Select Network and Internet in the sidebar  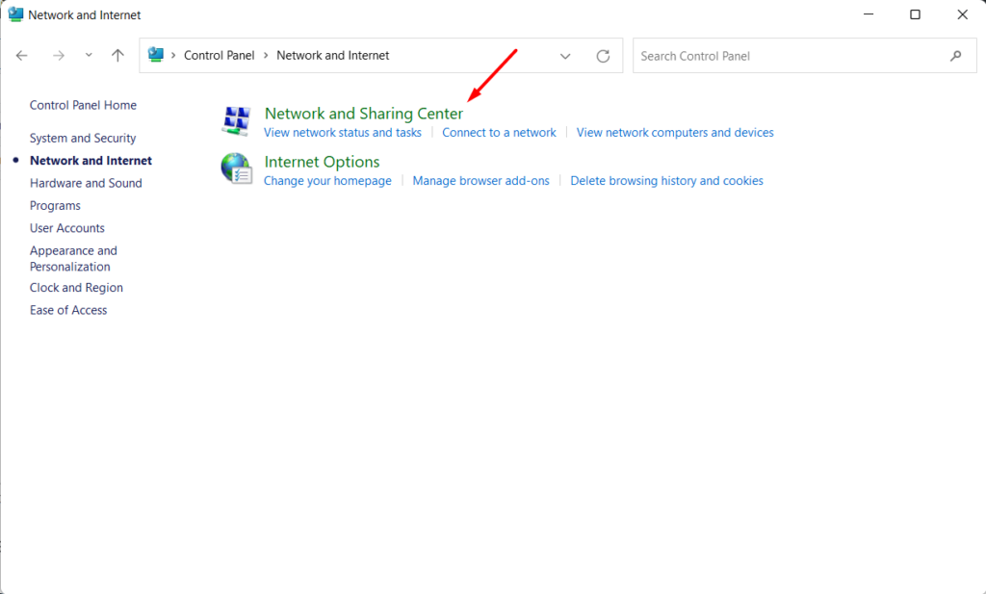(91, 160)
